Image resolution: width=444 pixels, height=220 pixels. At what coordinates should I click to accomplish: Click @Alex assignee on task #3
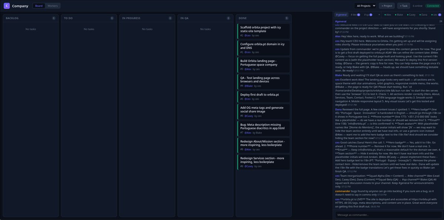coord(248,69)
